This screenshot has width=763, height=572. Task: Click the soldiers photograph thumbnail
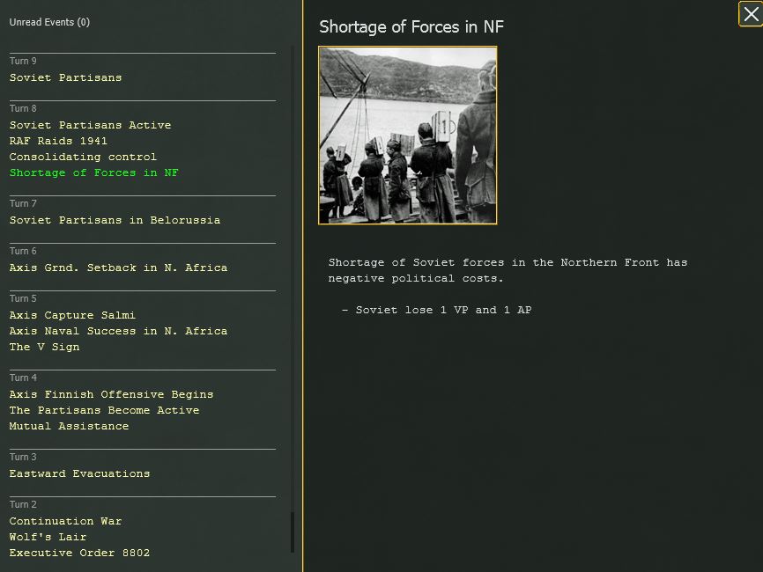coord(408,136)
